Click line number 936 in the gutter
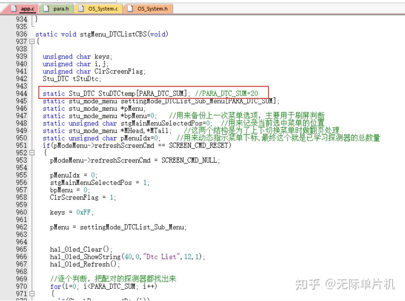405x301 pixels. [22, 34]
